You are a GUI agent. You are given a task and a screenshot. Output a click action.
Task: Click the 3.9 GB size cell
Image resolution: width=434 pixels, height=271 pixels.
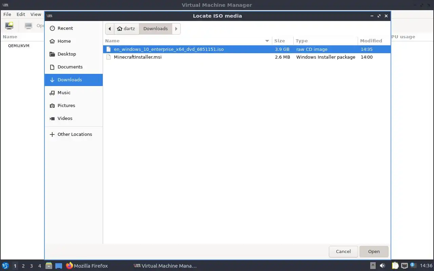282,49
